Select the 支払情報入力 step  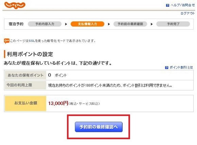pos(87,24)
